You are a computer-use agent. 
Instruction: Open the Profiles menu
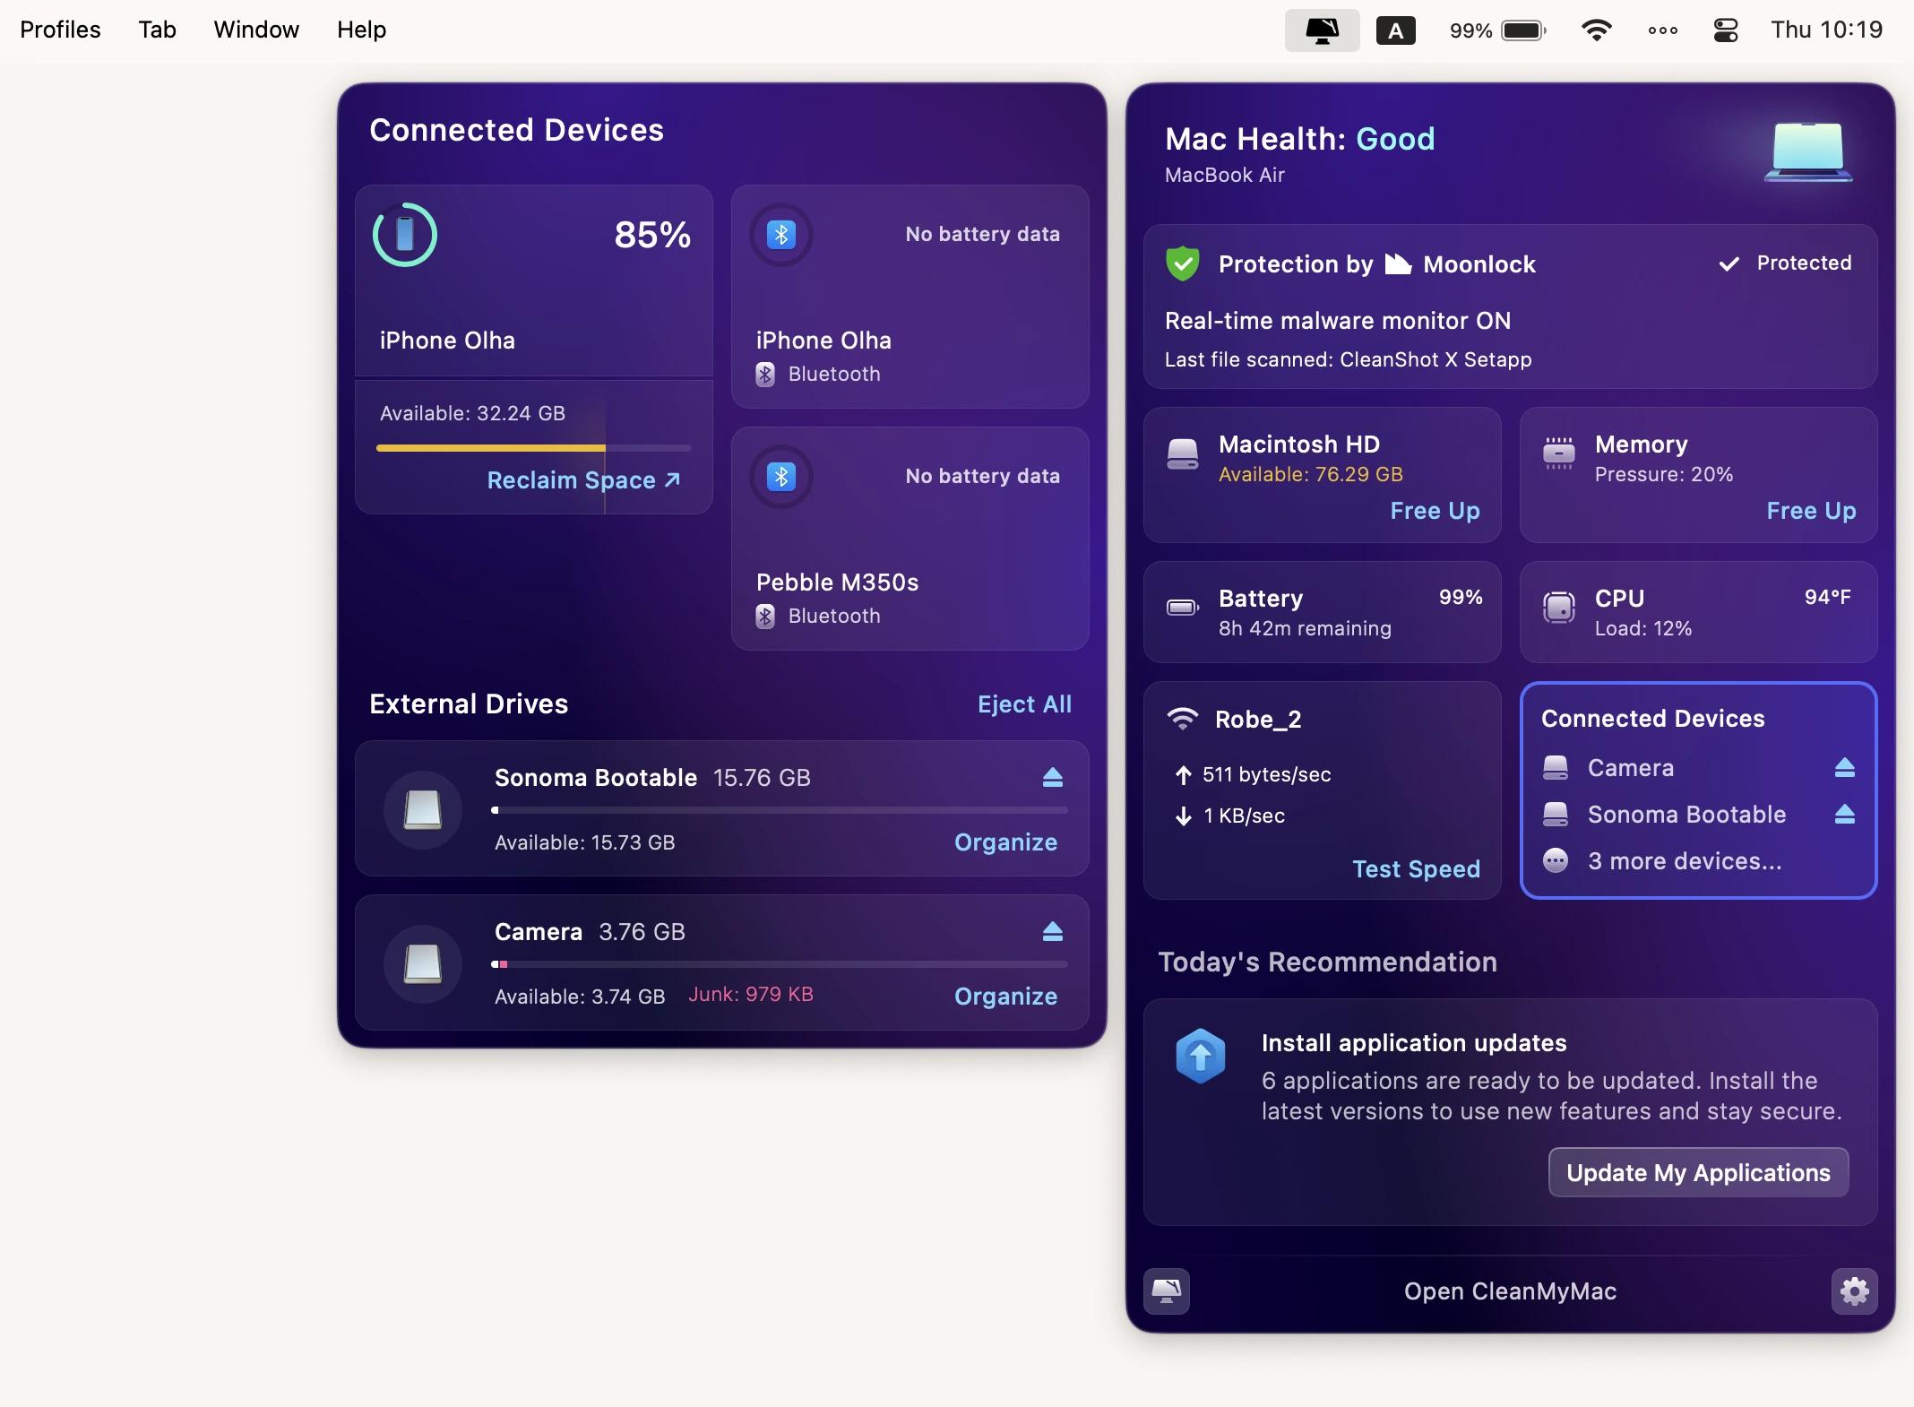tap(60, 30)
